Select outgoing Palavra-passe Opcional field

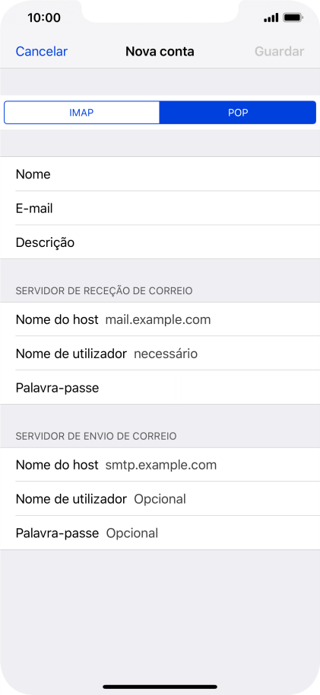click(x=160, y=533)
